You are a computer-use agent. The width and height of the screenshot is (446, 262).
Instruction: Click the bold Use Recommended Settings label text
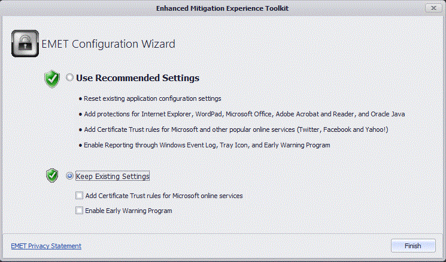click(x=137, y=78)
